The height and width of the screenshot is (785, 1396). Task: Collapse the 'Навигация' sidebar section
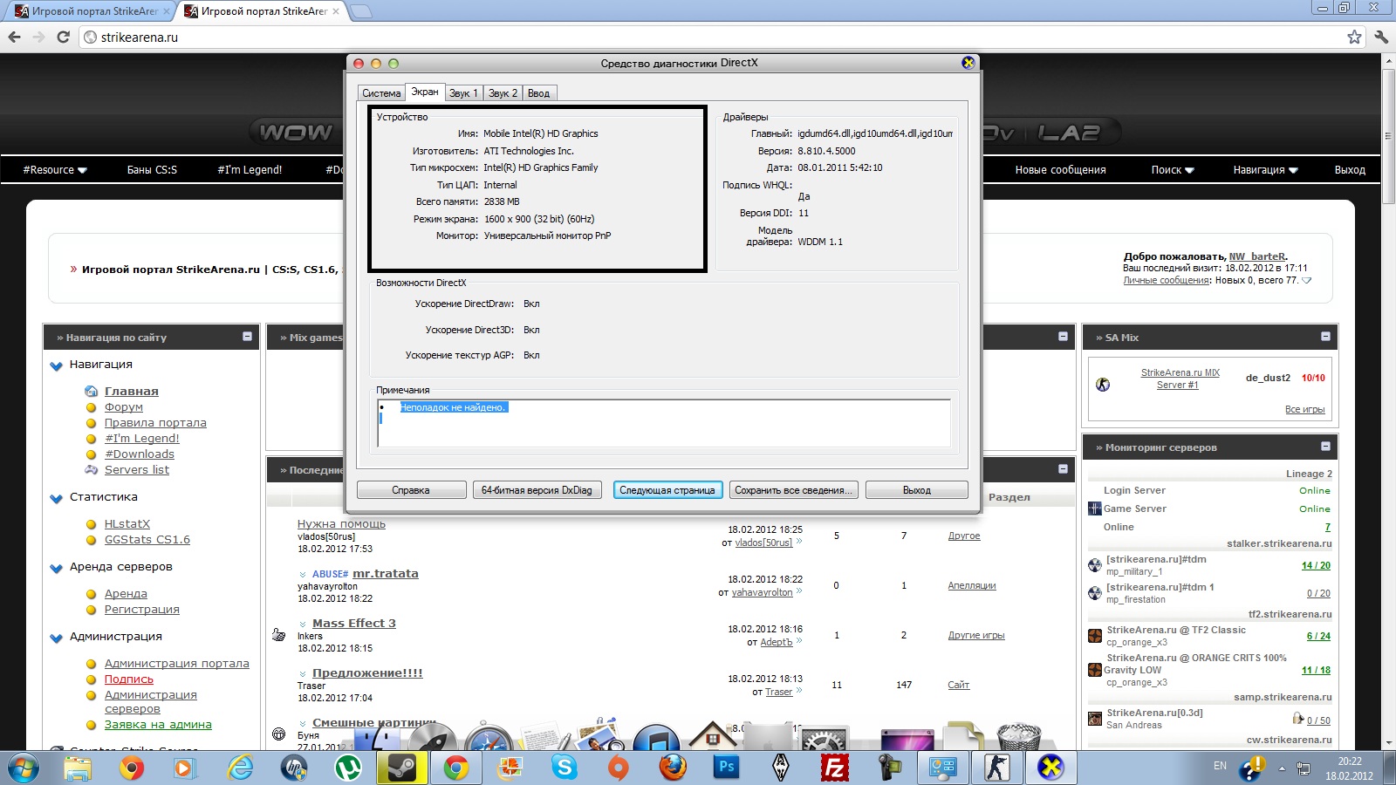tap(57, 365)
